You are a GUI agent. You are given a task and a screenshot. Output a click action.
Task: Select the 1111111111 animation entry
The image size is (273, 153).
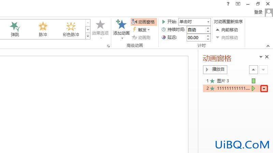pos(235,88)
